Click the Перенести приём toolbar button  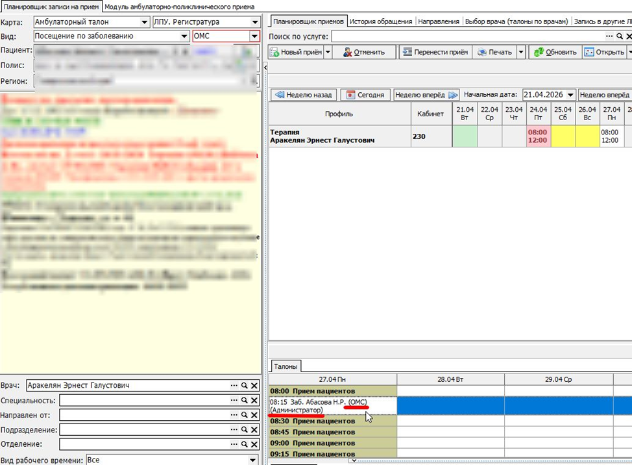click(x=435, y=52)
